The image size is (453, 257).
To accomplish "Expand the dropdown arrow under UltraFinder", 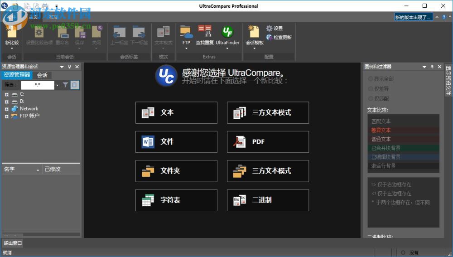I will (x=227, y=48).
